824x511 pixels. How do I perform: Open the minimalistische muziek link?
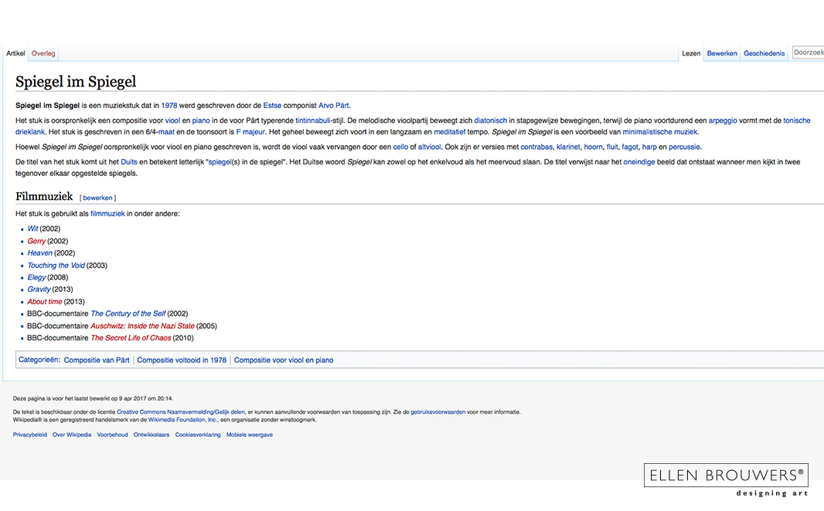659,132
